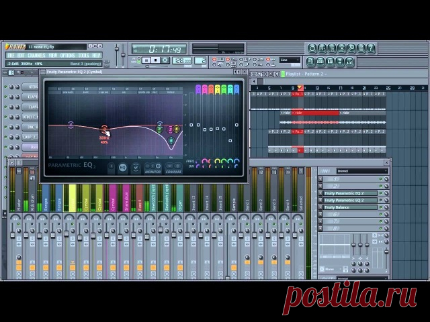Click the second Fruity Parametric EQ 2 effect slot

tap(350, 200)
